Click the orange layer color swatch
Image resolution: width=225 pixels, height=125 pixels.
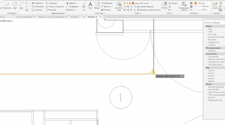pos(132,3)
